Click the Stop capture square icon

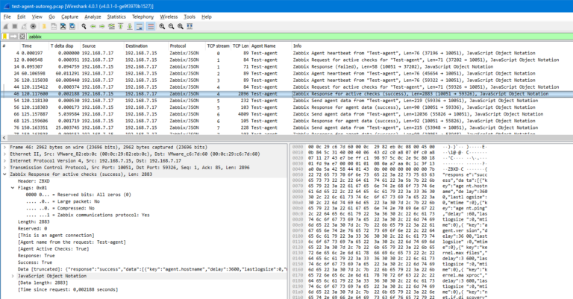click(x=15, y=26)
